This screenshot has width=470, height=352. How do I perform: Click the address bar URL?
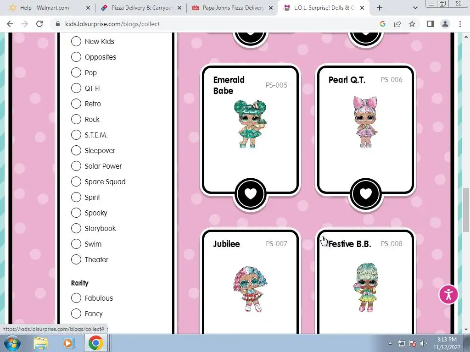[x=112, y=24]
